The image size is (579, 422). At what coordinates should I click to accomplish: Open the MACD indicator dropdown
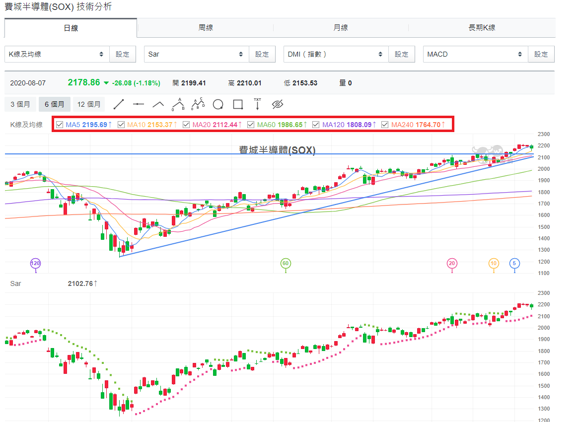[x=476, y=54]
